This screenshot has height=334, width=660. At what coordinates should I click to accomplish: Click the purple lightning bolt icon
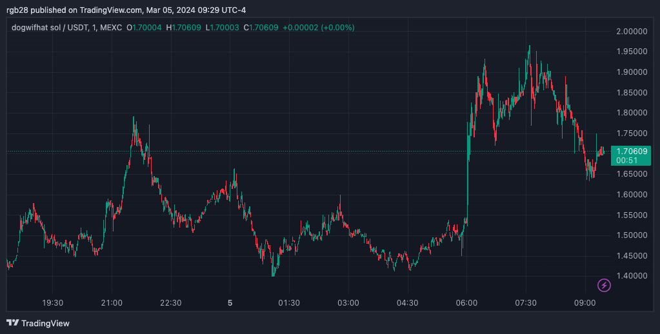point(604,286)
